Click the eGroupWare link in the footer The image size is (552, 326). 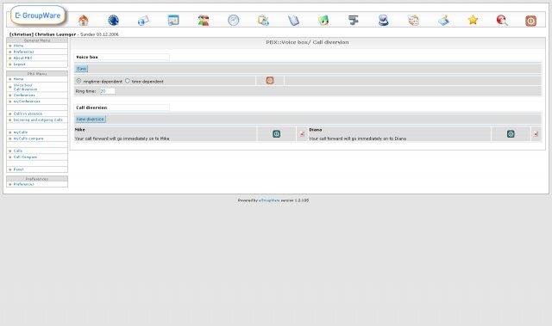point(269,200)
